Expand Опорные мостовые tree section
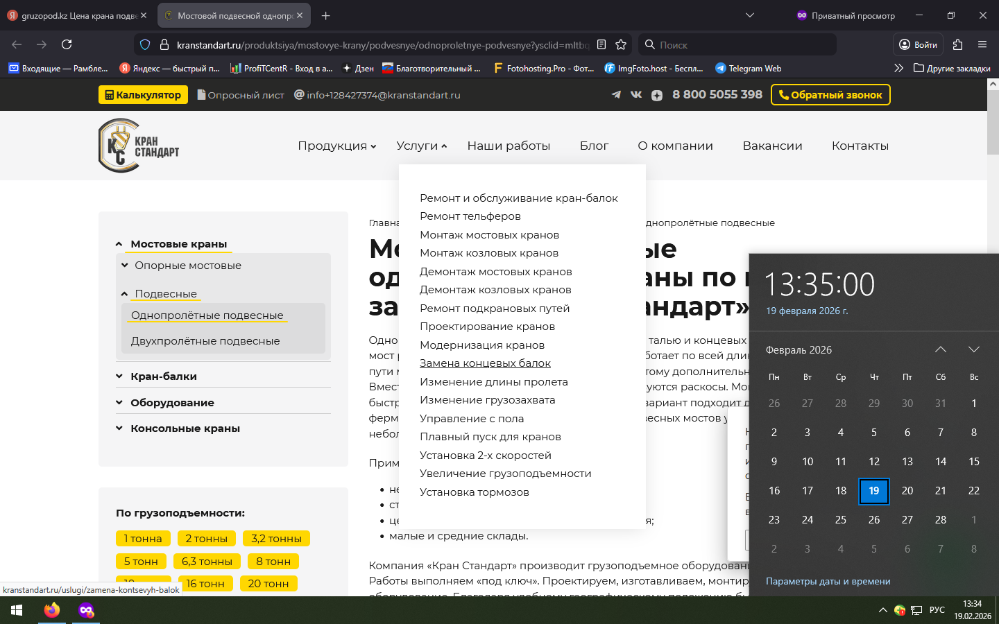The height and width of the screenshot is (624, 999). (188, 266)
